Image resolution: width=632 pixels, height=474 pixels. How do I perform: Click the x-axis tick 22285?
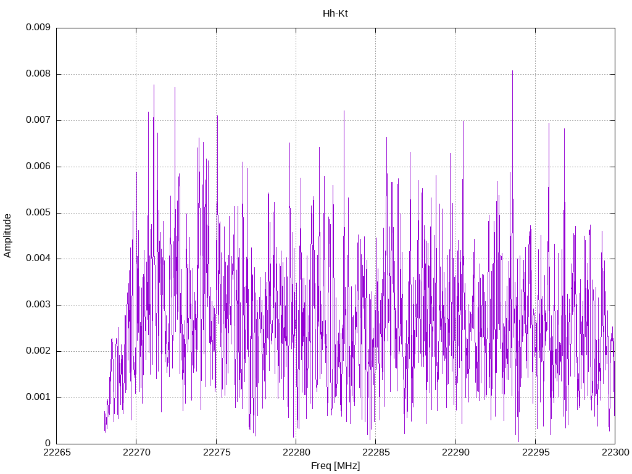tap(376, 452)
